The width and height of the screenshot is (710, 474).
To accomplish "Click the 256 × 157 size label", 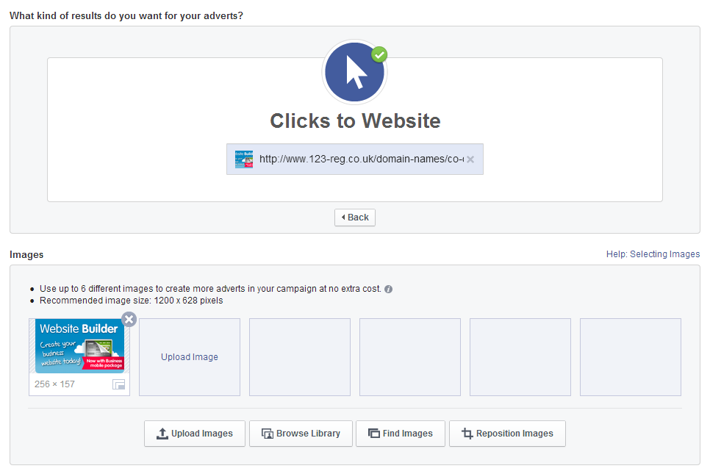I will [55, 384].
